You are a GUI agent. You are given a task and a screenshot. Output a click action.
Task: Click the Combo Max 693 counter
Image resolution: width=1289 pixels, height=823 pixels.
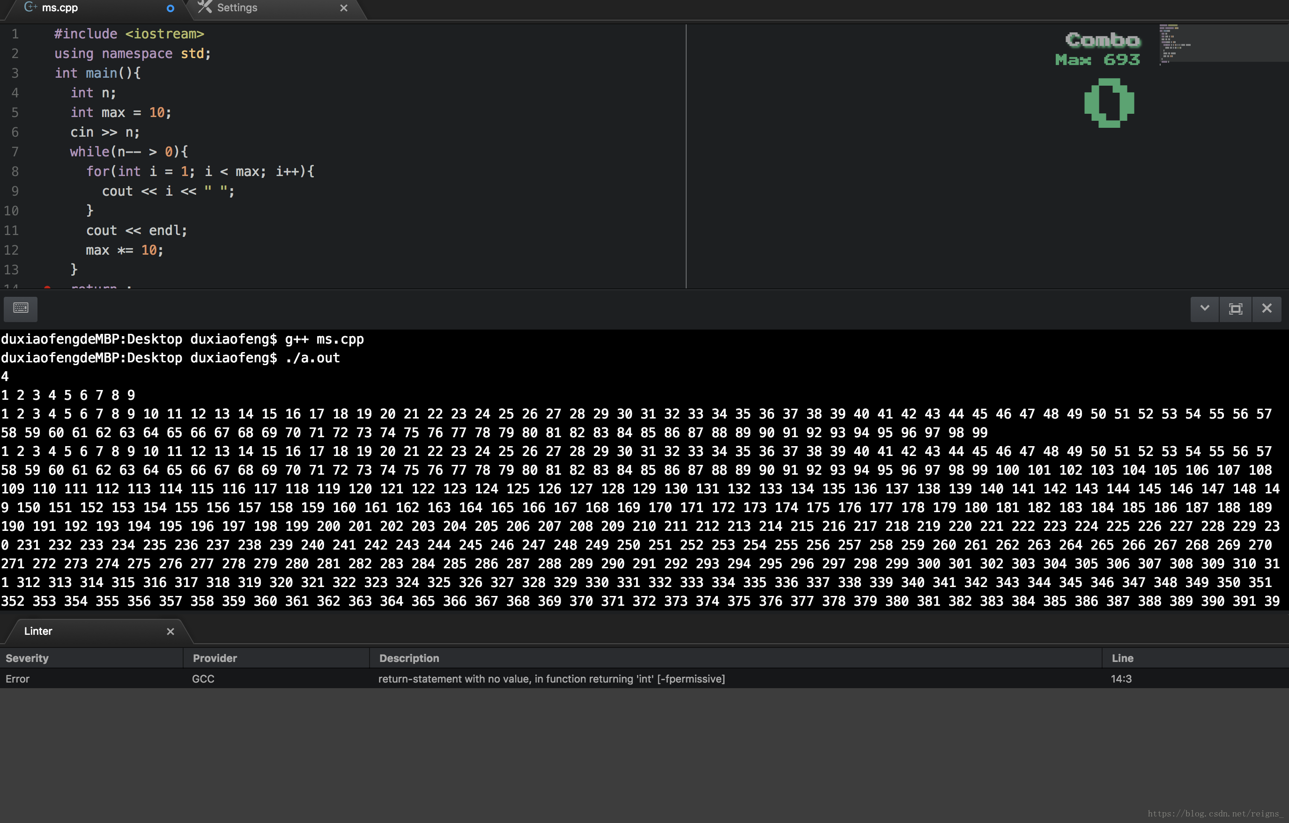(x=1098, y=49)
